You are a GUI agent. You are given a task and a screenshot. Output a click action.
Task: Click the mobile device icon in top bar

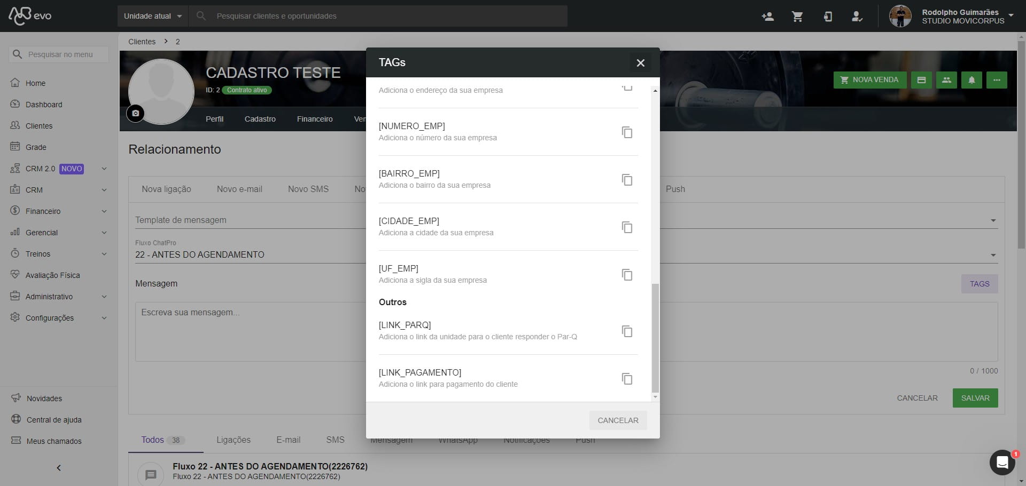(828, 16)
